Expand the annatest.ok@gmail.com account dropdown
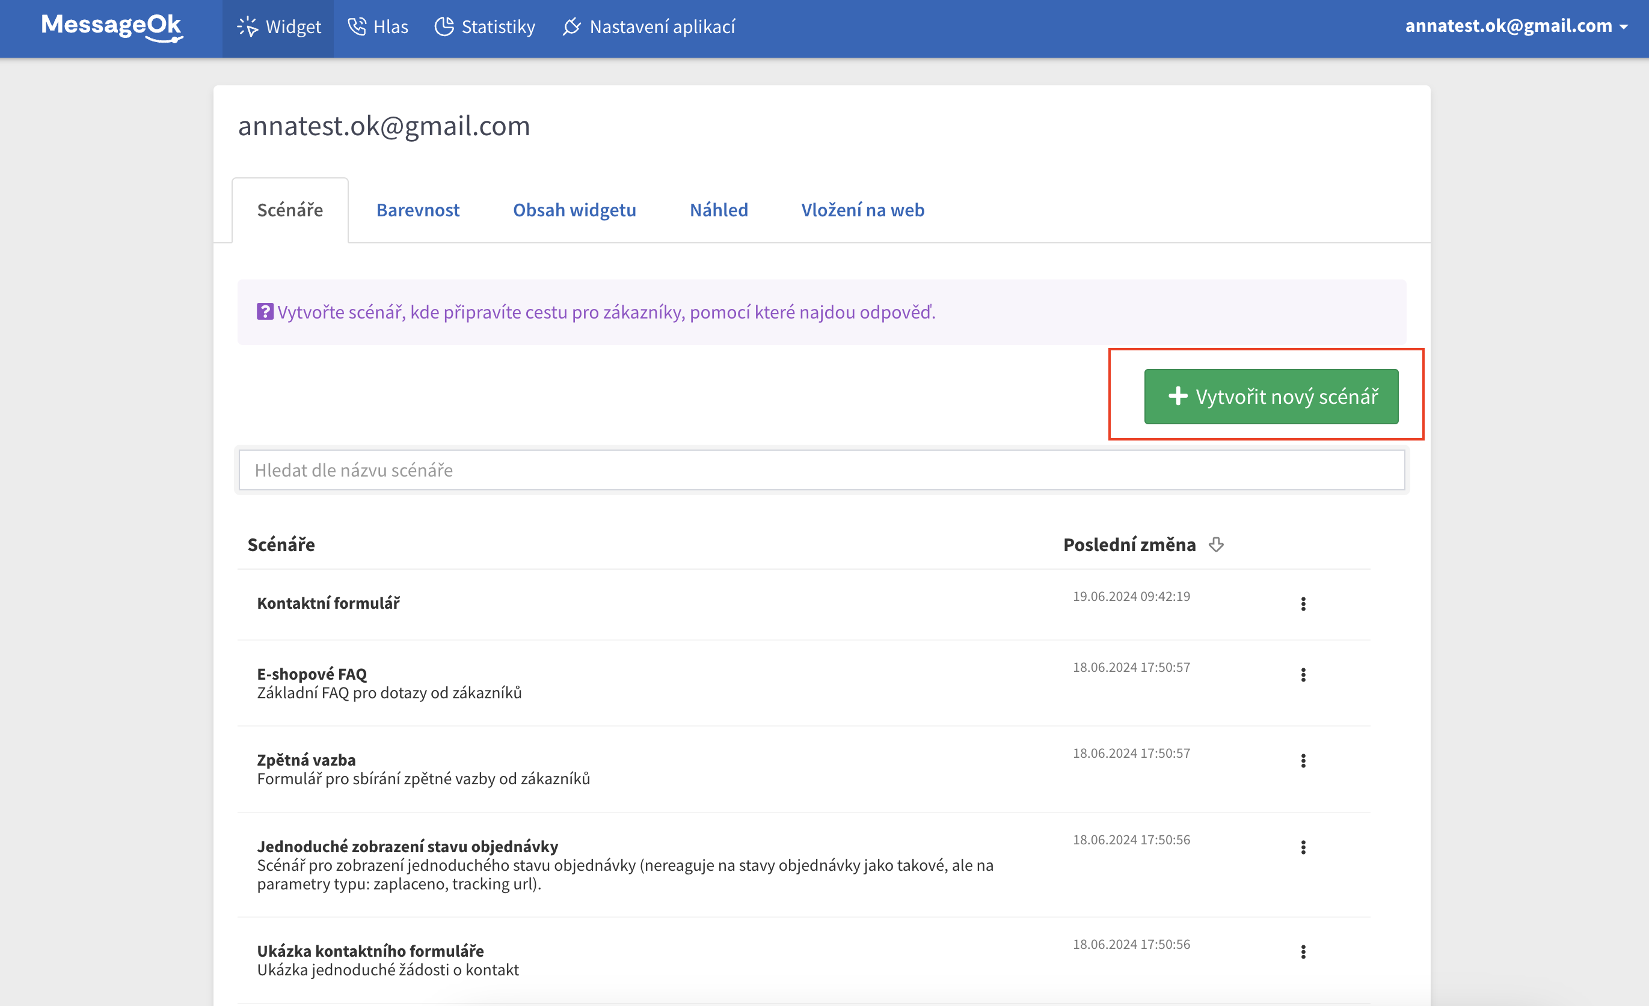Viewport: 1649px width, 1006px height. point(1516,26)
